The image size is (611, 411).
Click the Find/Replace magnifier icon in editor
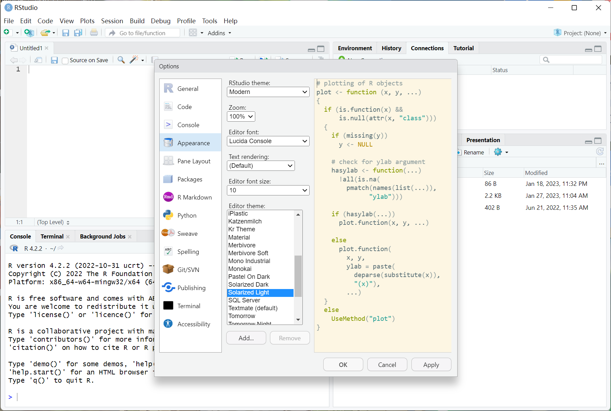(x=121, y=60)
